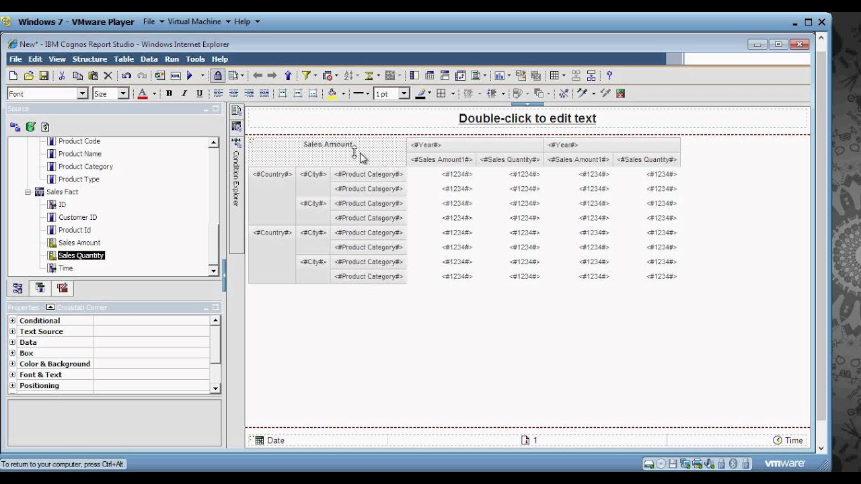Click the Sort icon

(348, 76)
